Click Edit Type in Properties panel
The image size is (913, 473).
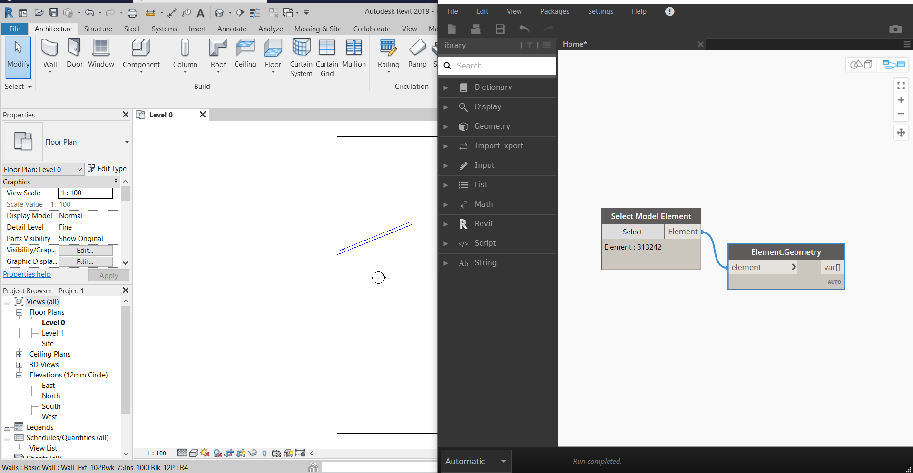click(x=107, y=169)
